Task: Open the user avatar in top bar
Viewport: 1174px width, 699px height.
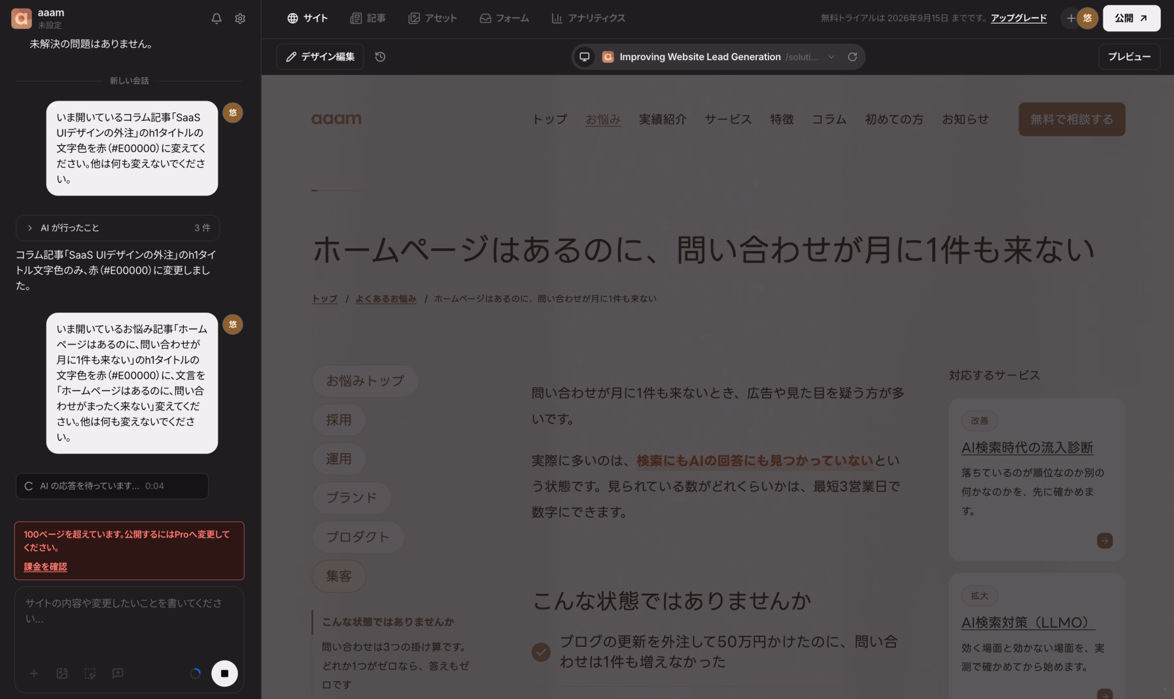Action: 1088,18
